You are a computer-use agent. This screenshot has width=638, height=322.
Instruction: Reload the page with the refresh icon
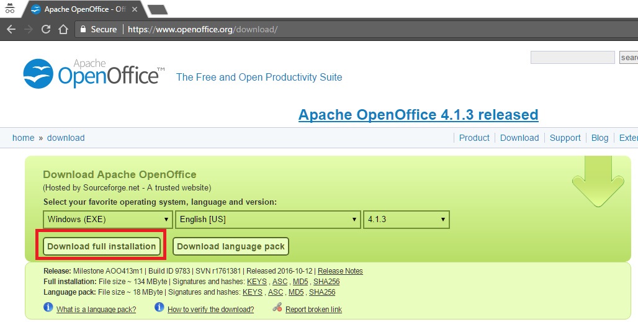46,29
